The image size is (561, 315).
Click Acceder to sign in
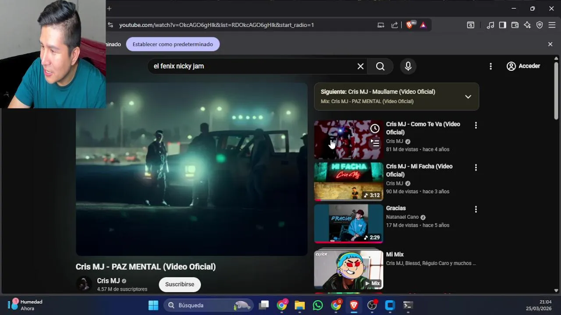coord(523,66)
